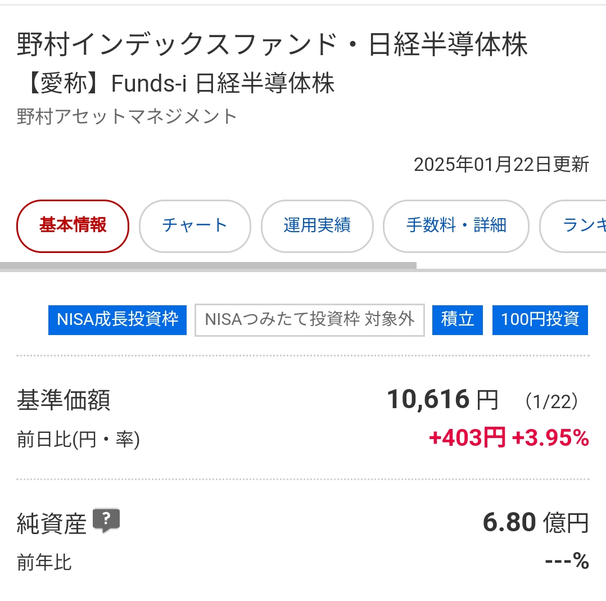Click the +403円 +3.95% daily change
The width and height of the screenshot is (606, 601).
click(x=509, y=438)
